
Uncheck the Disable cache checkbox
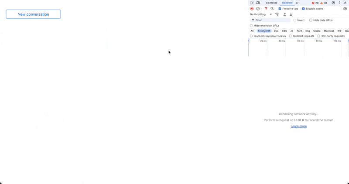[x=303, y=9]
